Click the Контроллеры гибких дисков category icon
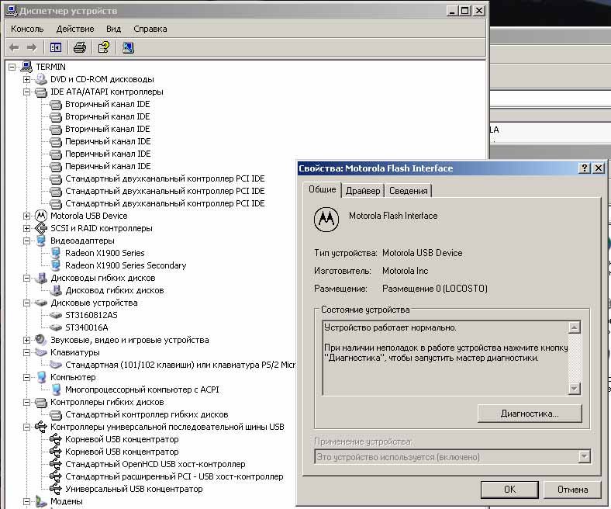 (41, 402)
